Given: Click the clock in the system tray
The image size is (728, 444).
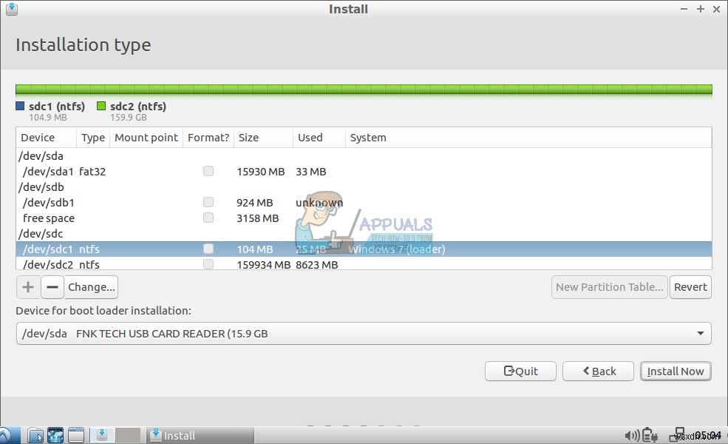Looking at the screenshot, I should 707,436.
